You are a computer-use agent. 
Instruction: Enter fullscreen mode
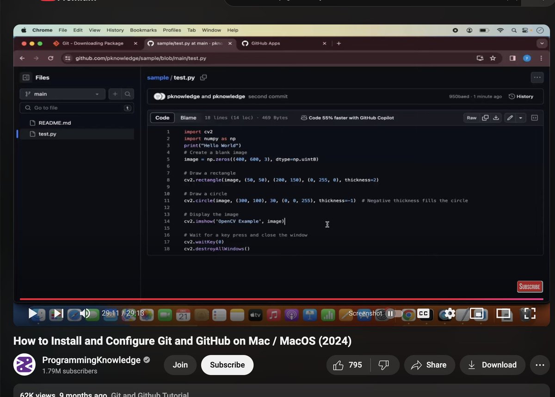click(530, 313)
